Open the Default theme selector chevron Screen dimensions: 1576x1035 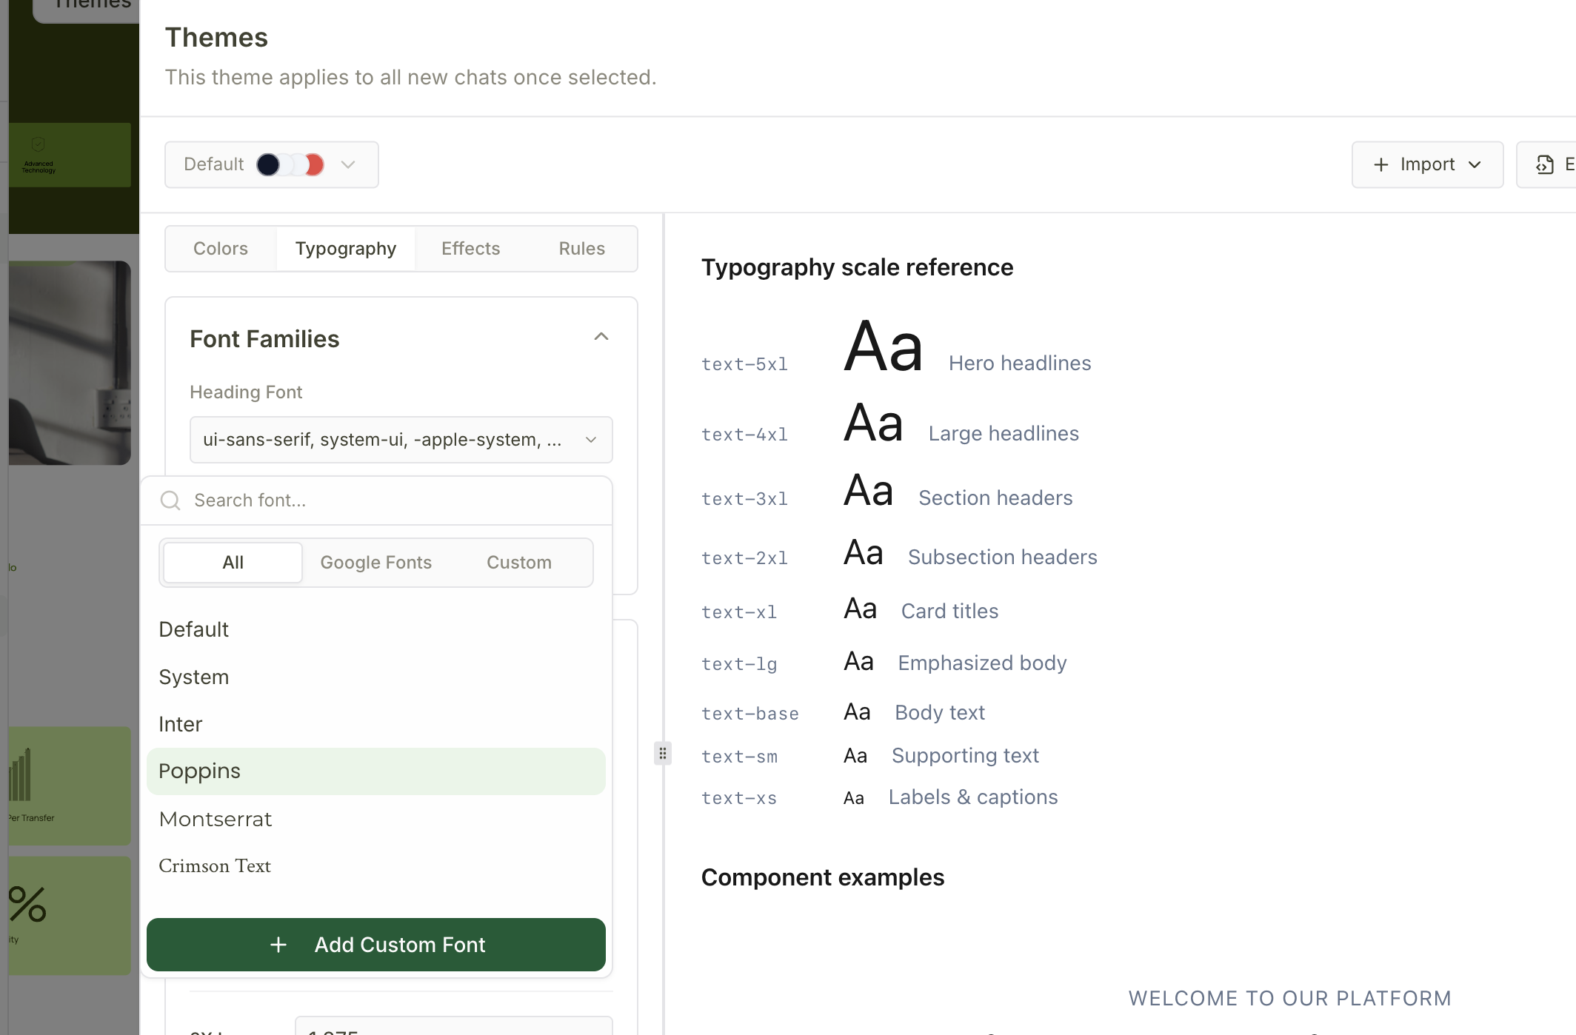(x=348, y=164)
